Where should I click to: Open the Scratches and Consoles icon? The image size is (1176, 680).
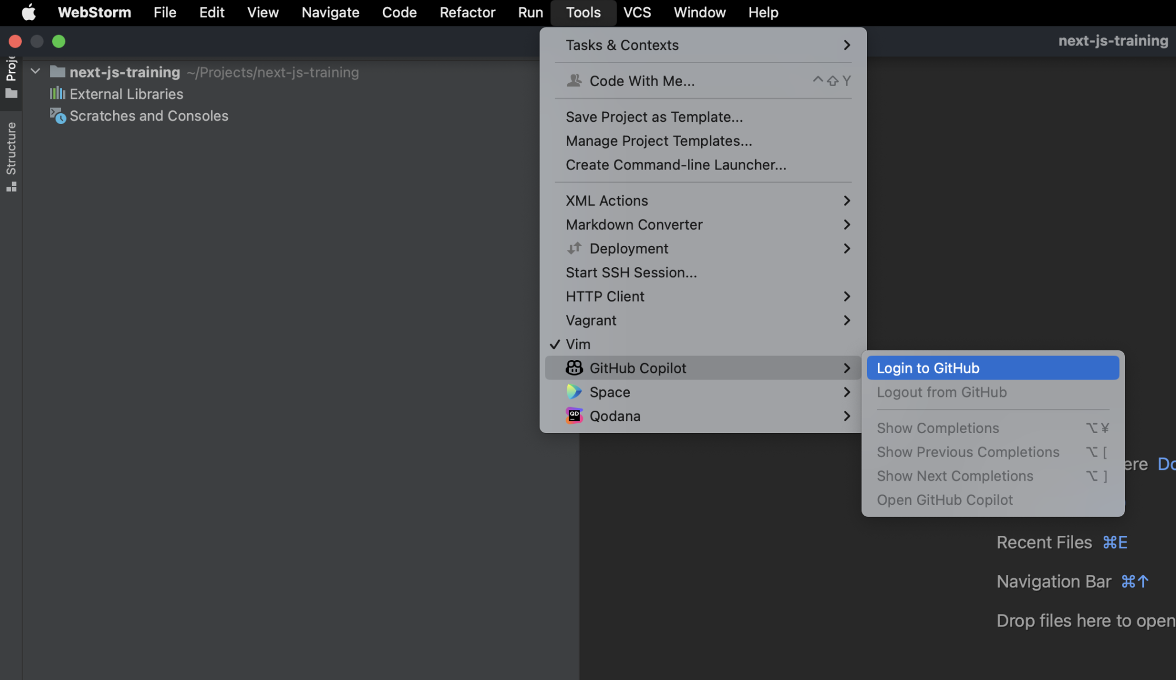pyautogui.click(x=58, y=116)
